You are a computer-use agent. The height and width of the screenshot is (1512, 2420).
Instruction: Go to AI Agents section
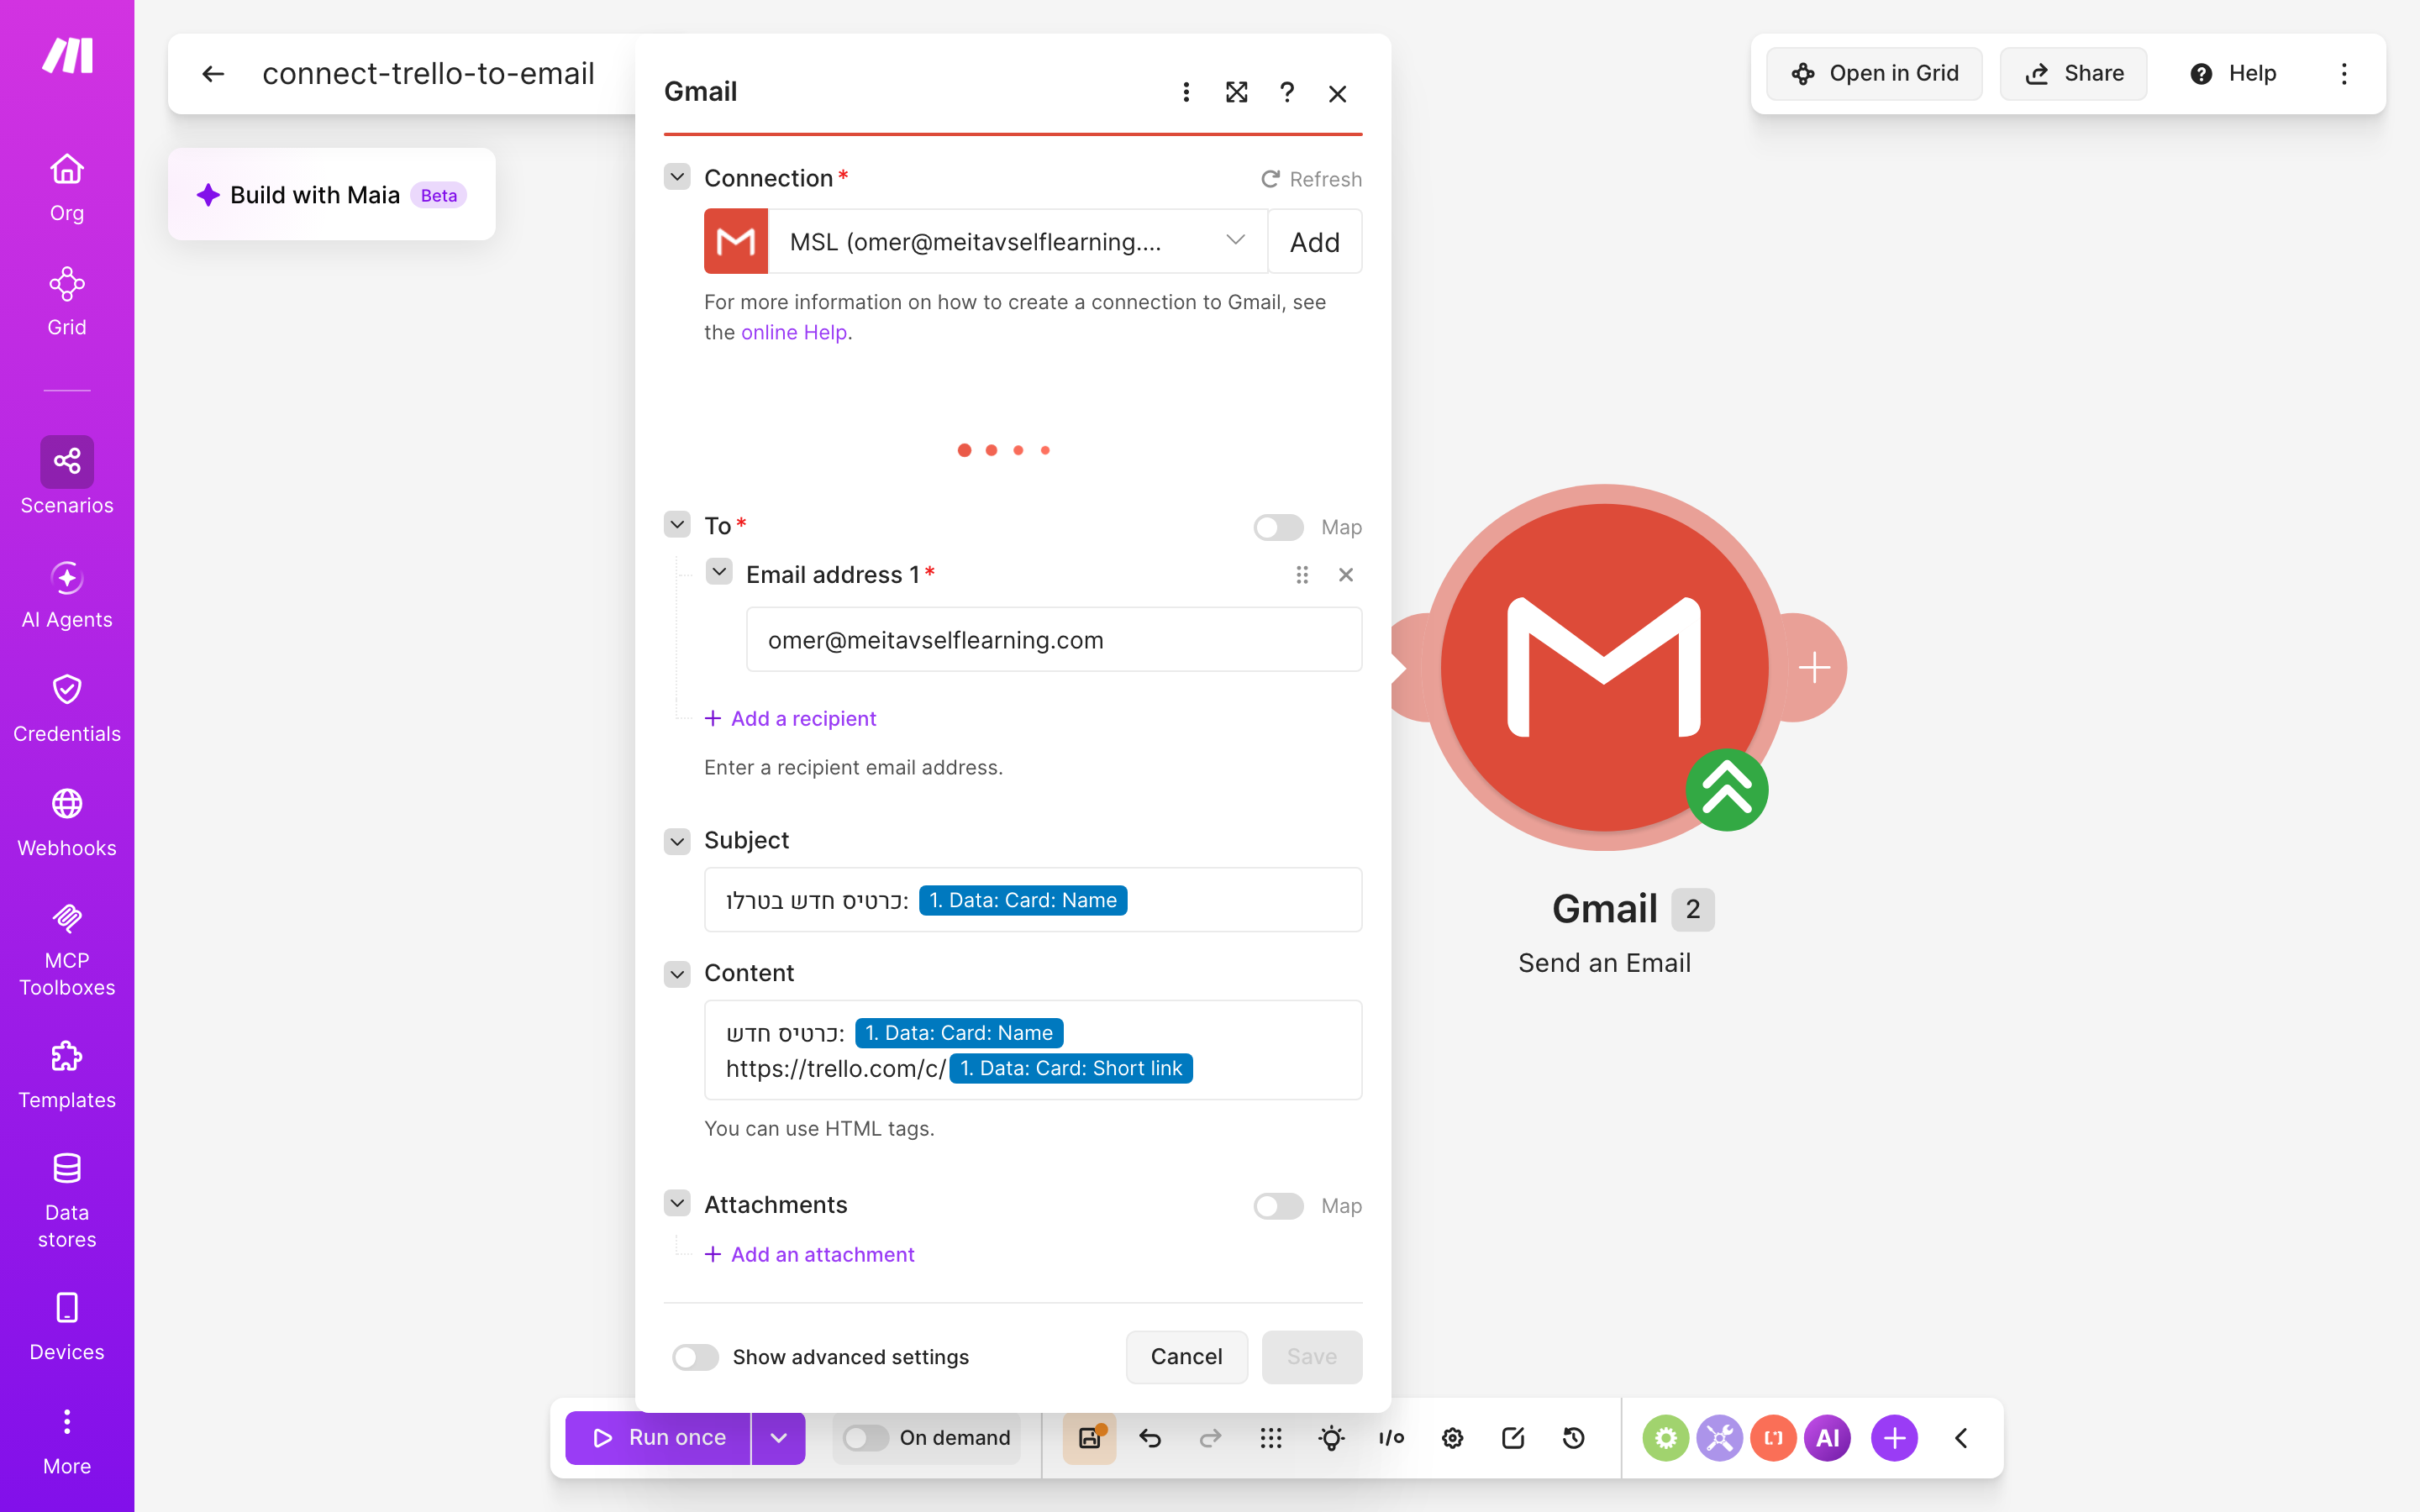coord(67,594)
